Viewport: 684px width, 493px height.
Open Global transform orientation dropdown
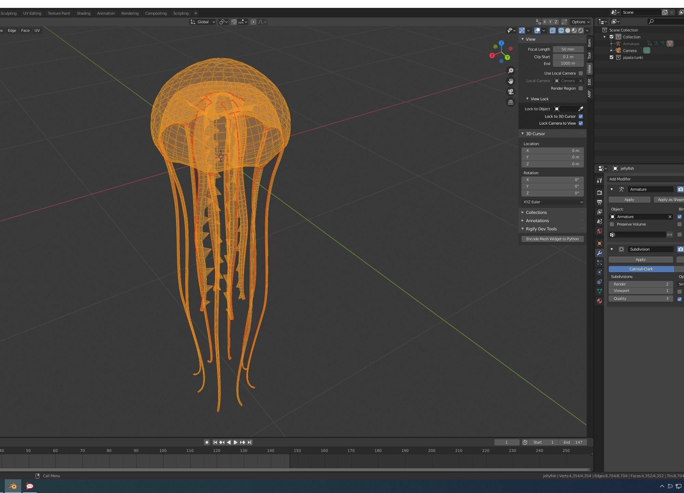[x=203, y=22]
